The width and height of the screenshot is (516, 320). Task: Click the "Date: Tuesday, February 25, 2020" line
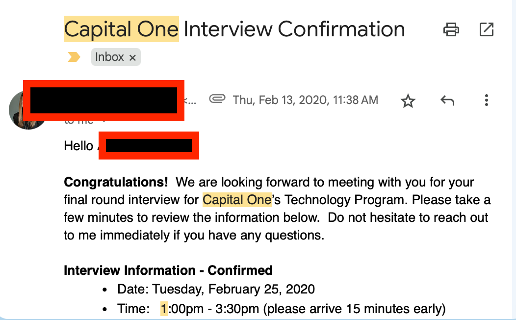click(x=216, y=289)
